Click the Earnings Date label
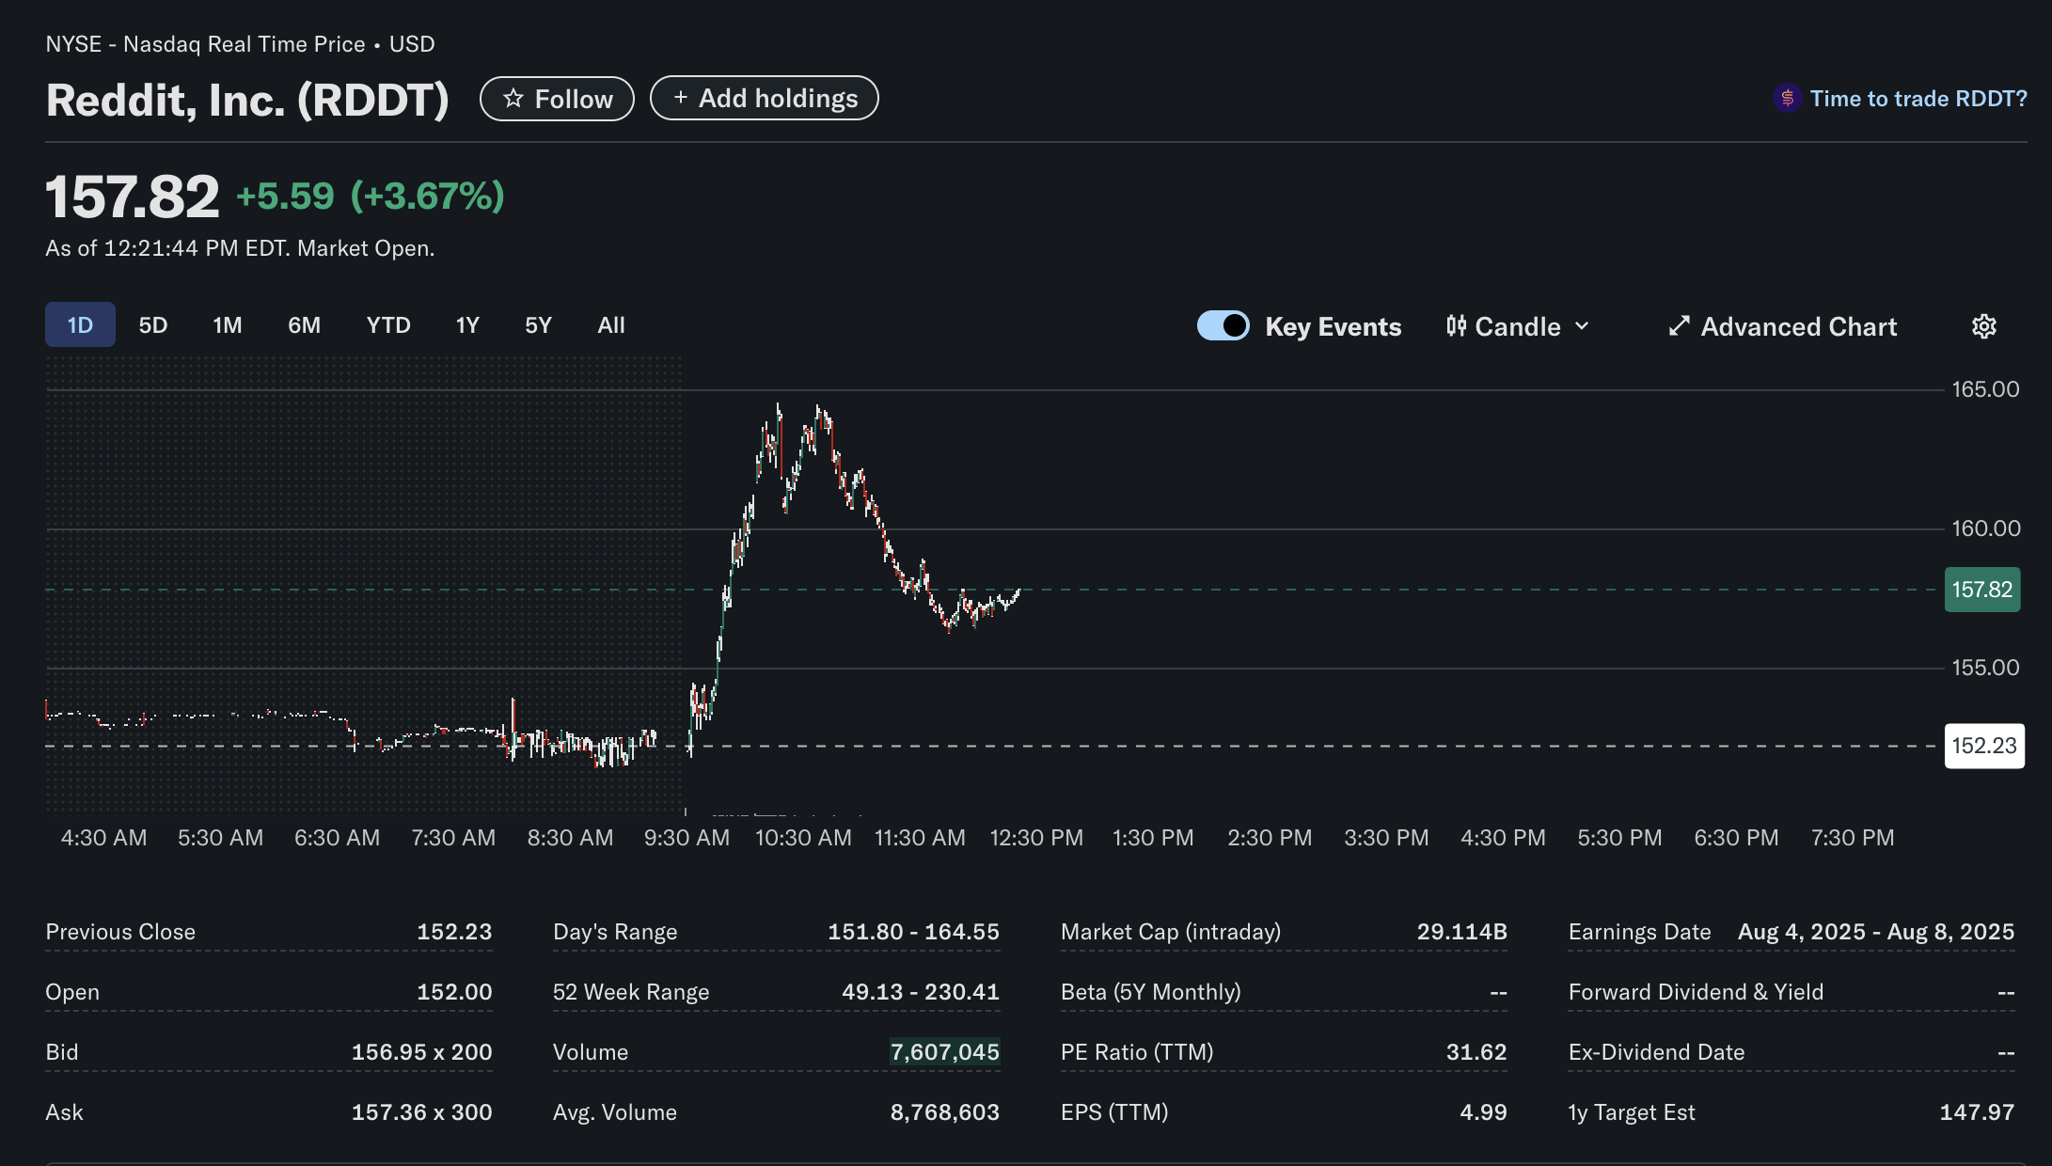The image size is (2052, 1166). (x=1639, y=932)
